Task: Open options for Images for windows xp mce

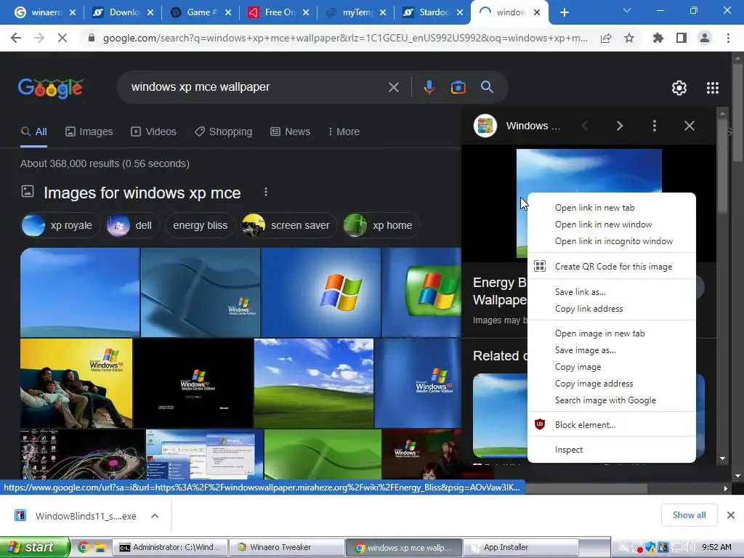Action: (266, 192)
